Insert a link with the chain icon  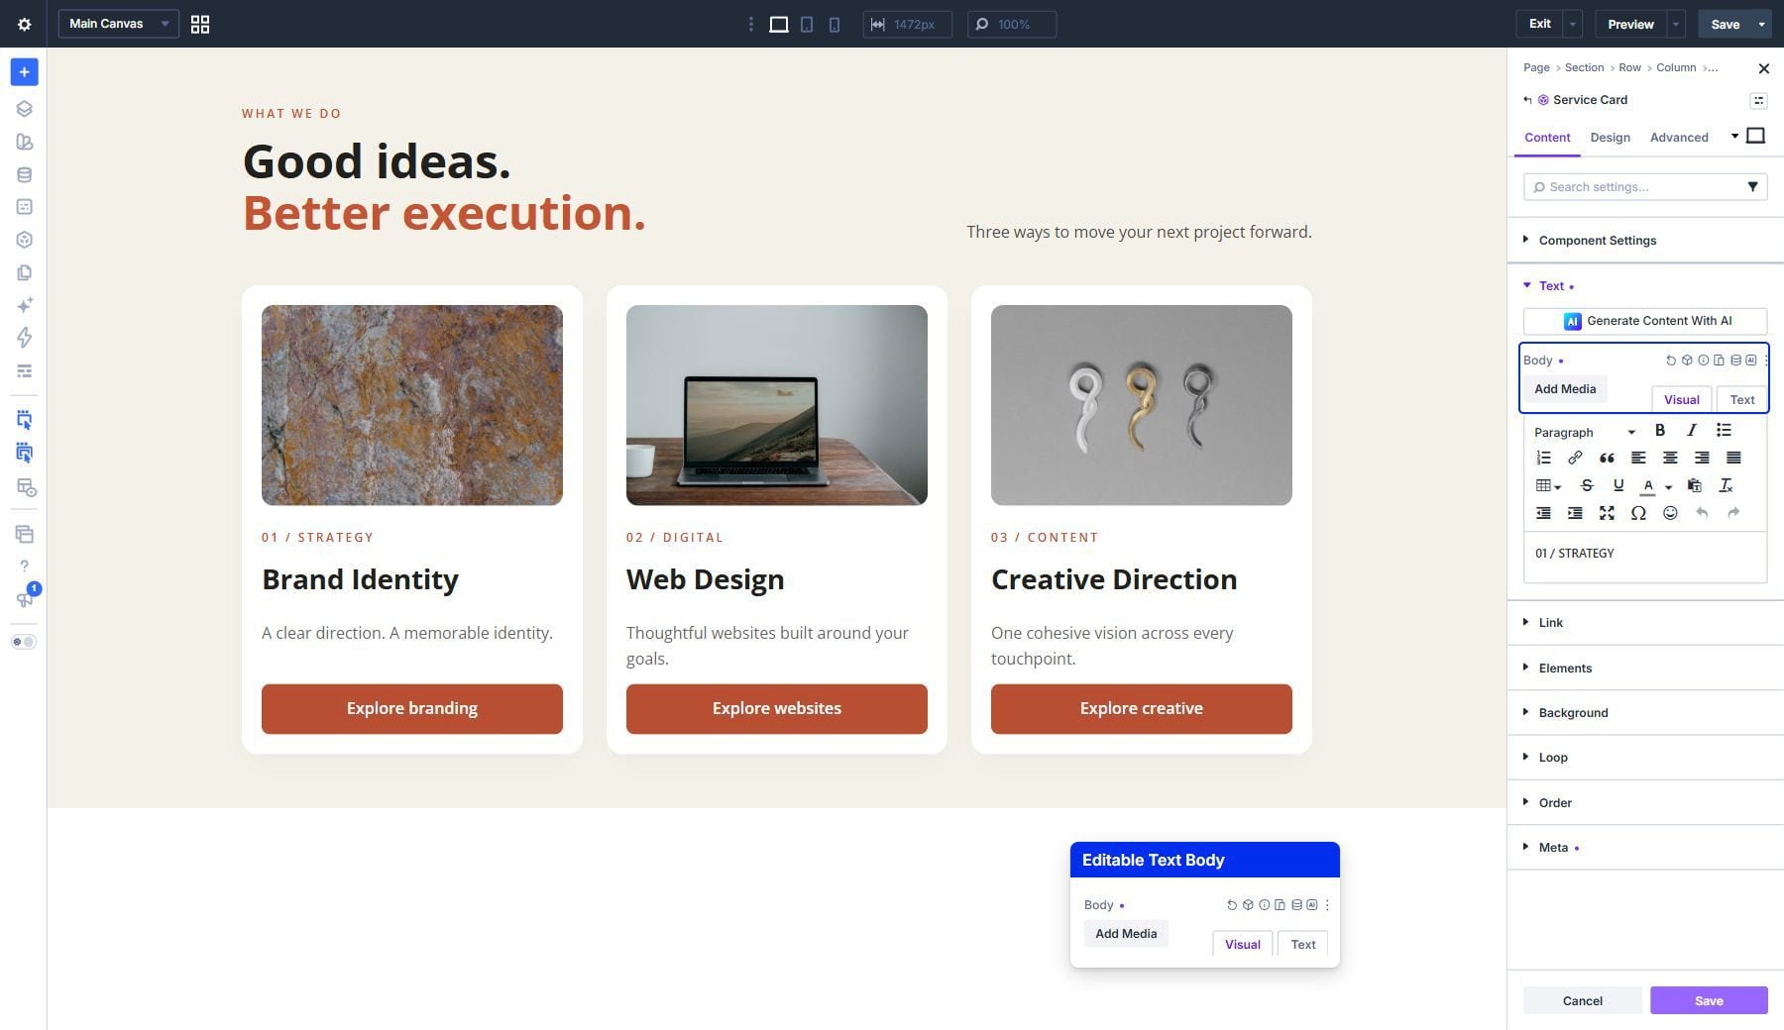click(1575, 458)
